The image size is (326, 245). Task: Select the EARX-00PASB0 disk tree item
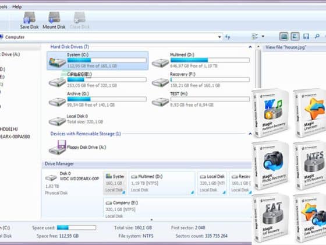15,136
